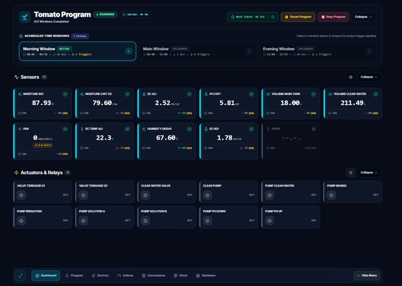Click the EC 601 status check icon
The width and height of the screenshot is (402, 286).
251,129
